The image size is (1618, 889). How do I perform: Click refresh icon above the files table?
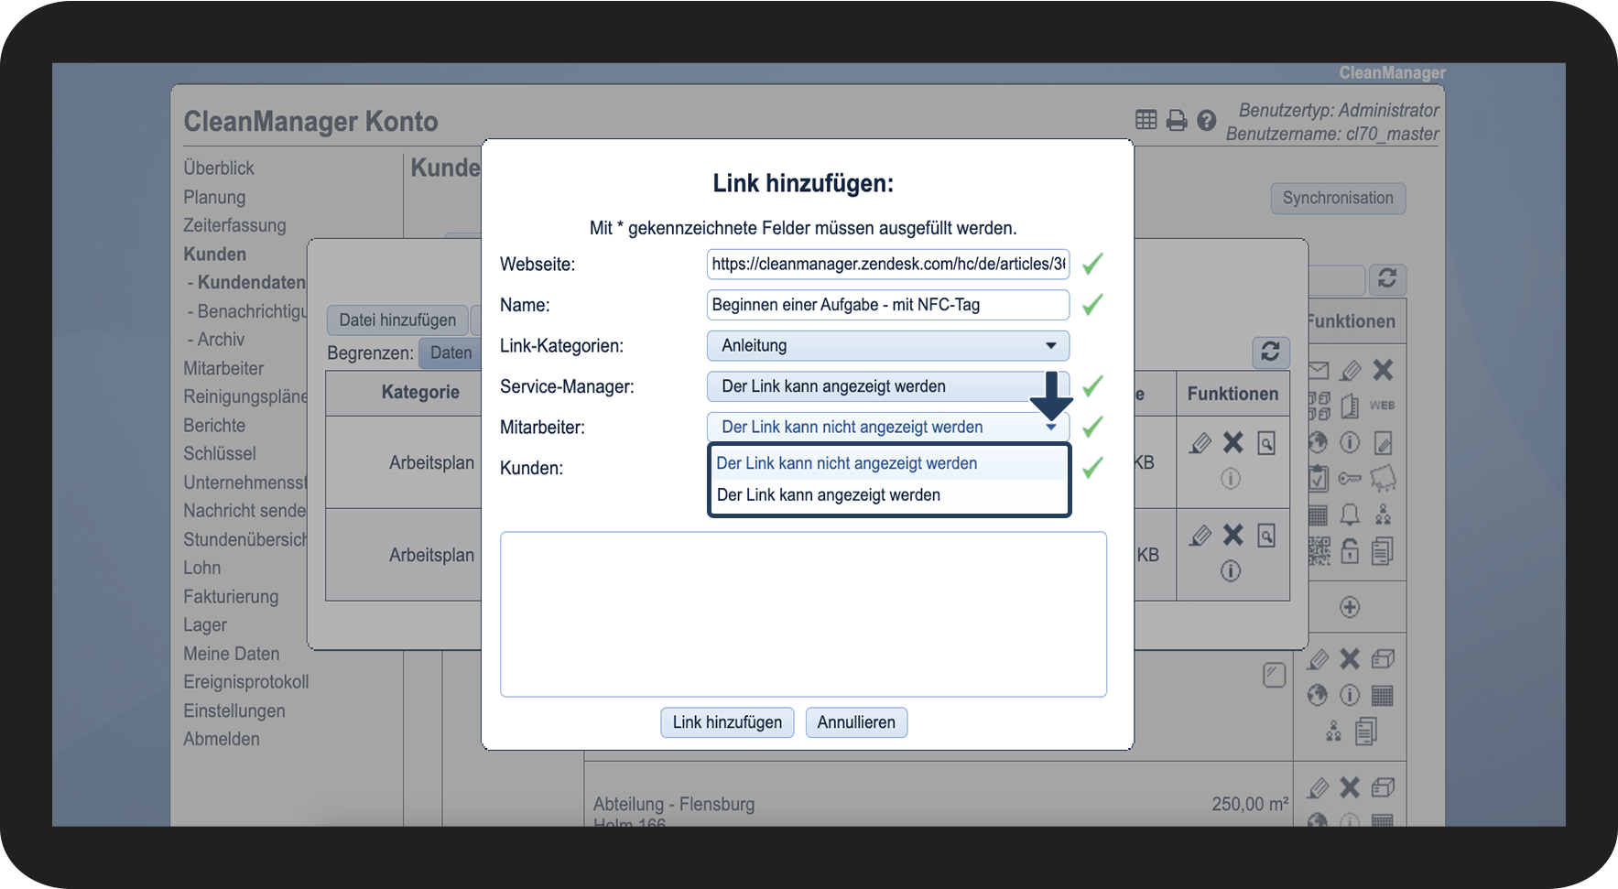[x=1270, y=352]
